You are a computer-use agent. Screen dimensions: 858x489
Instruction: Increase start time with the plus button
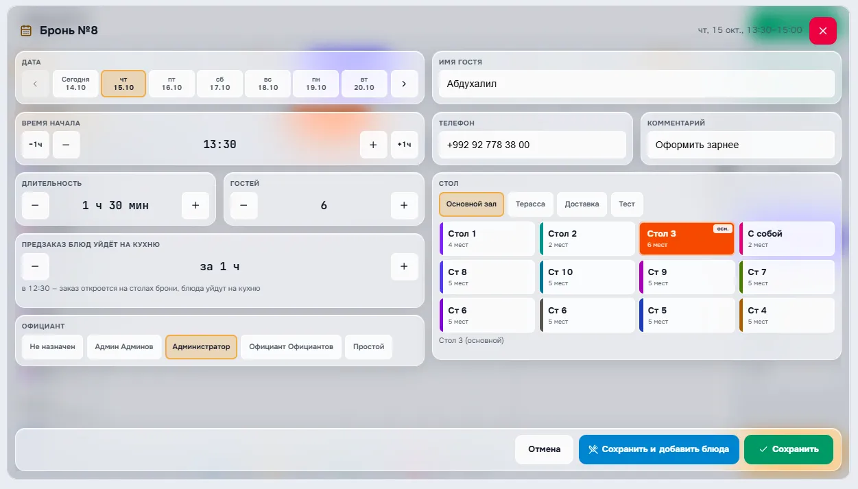(x=373, y=145)
